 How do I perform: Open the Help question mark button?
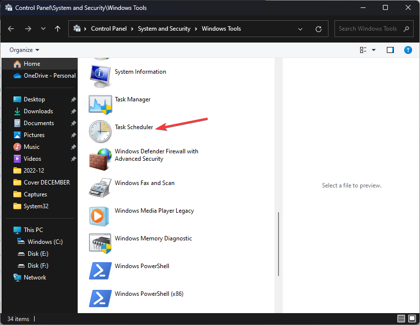[x=408, y=50]
